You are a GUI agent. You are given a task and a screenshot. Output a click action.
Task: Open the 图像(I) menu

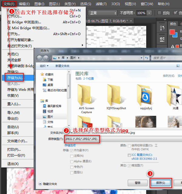(x=39, y=4)
